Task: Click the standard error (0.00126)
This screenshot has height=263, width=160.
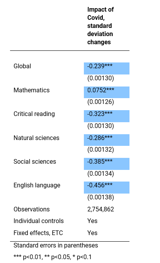Action: [100, 102]
